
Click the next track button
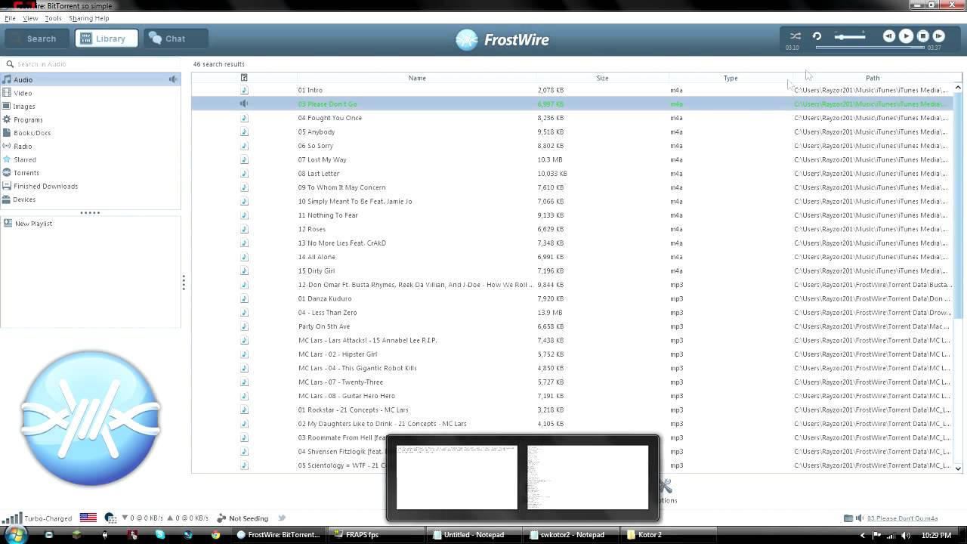(x=939, y=36)
